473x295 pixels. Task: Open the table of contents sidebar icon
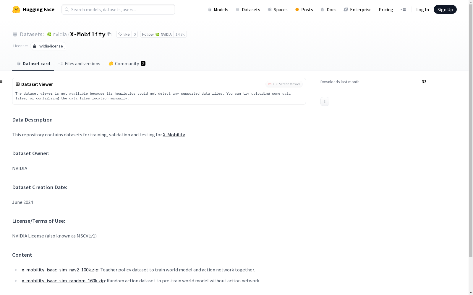point(1,81)
